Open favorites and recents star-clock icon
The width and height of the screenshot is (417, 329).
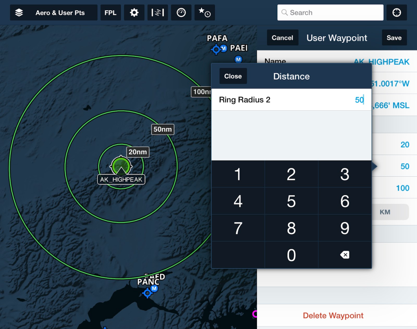click(204, 13)
